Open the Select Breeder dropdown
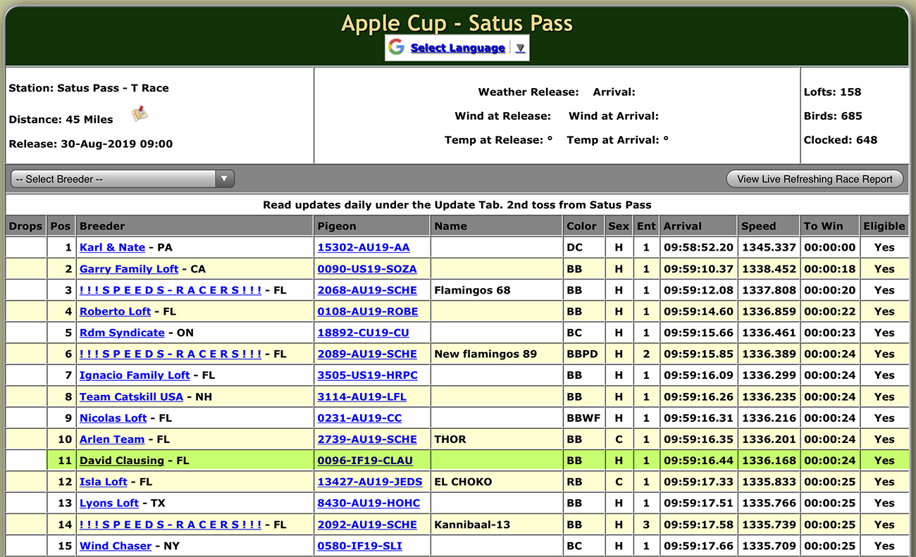This screenshot has width=916, height=557. coord(123,179)
